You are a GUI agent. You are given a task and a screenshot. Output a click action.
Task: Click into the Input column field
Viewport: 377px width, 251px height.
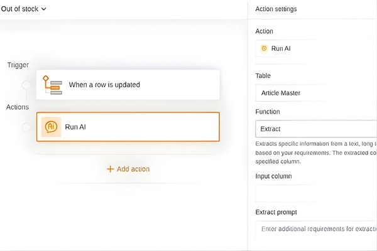(315, 193)
